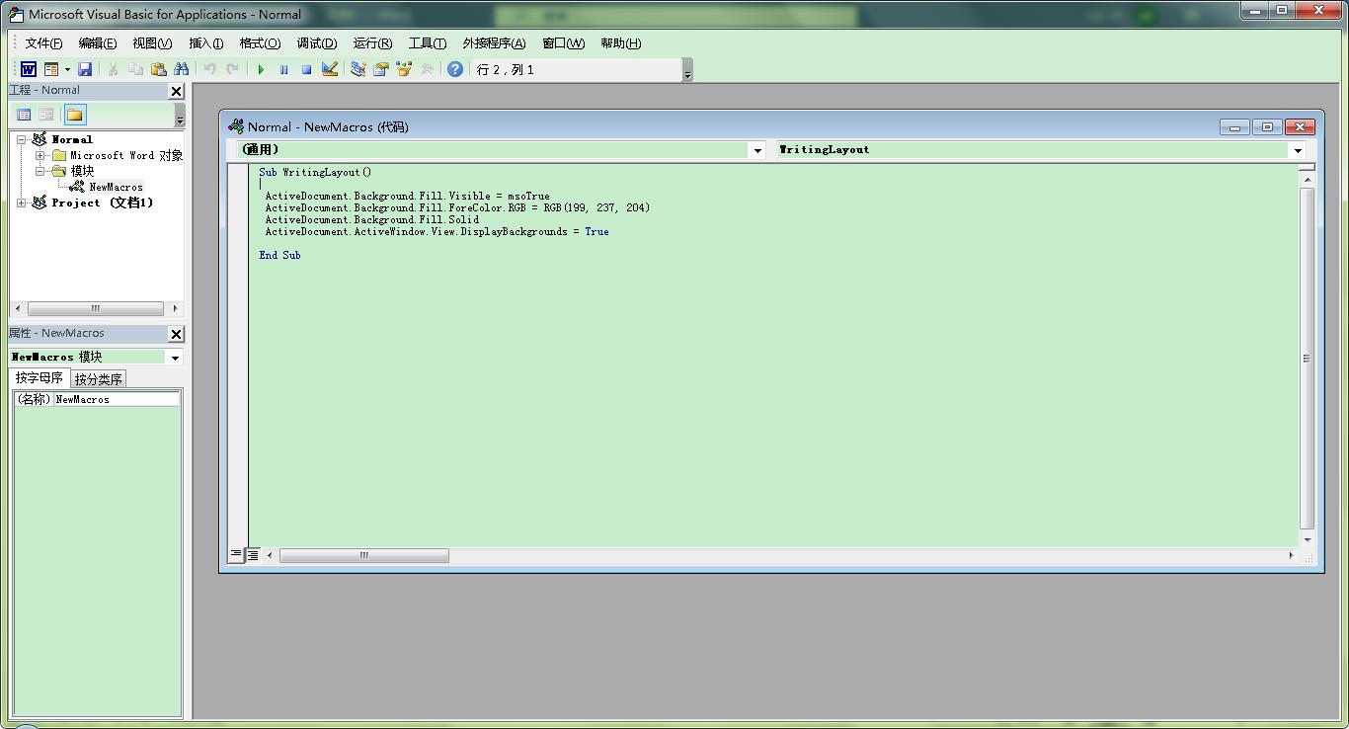Open the Object Browser icon
The height and width of the screenshot is (729, 1349).
pyautogui.click(x=403, y=69)
